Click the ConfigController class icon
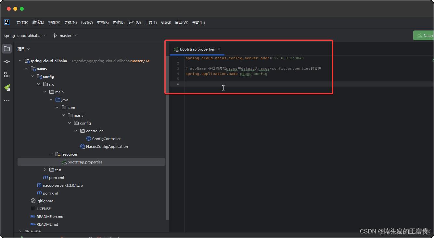The height and width of the screenshot is (238, 434). [x=89, y=138]
